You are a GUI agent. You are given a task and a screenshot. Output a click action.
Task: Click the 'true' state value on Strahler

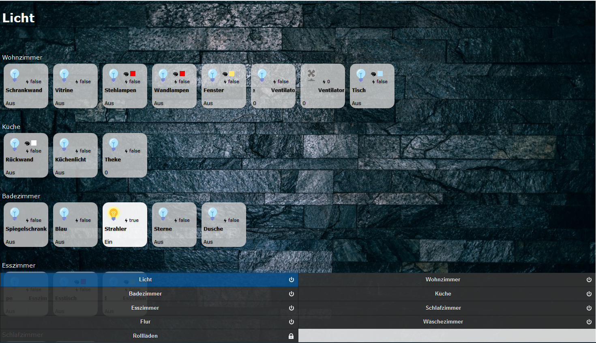[x=134, y=220]
